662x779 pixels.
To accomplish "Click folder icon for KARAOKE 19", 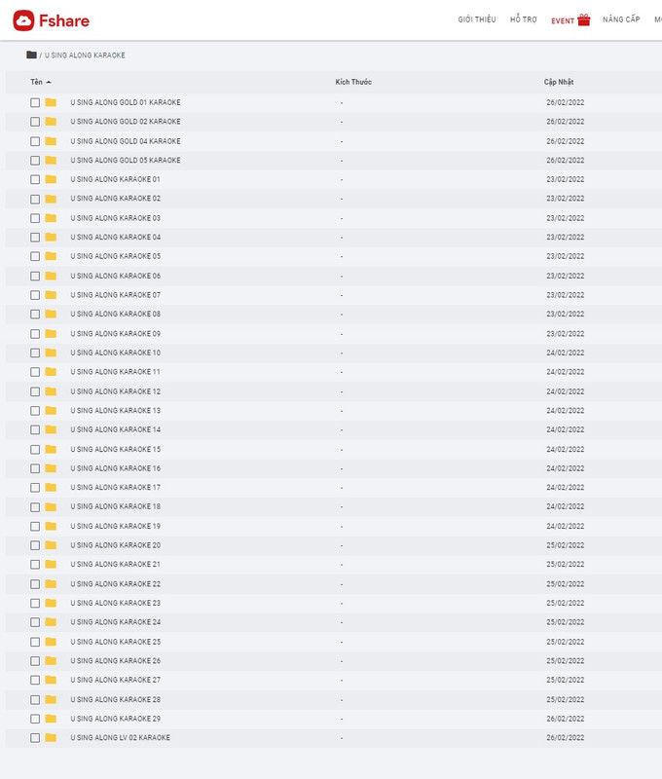I will tap(51, 526).
